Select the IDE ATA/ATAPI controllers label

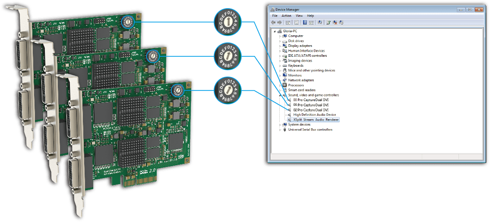pos(307,56)
